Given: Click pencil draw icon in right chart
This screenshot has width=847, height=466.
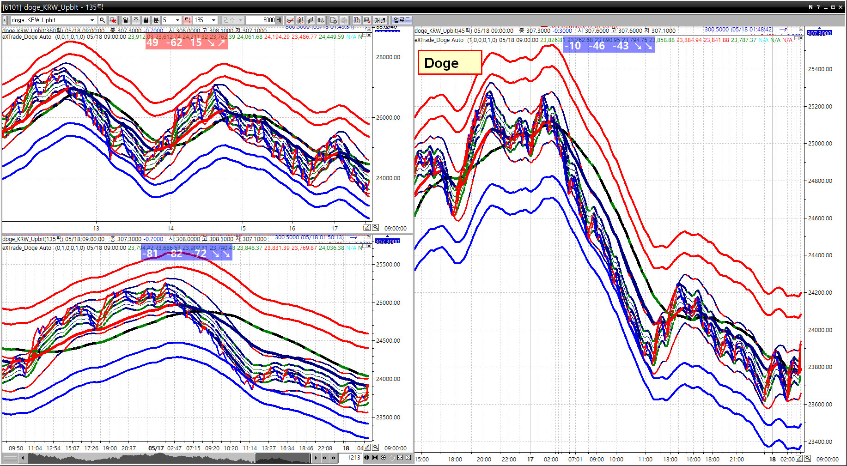Looking at the screenshot, I should [799, 459].
